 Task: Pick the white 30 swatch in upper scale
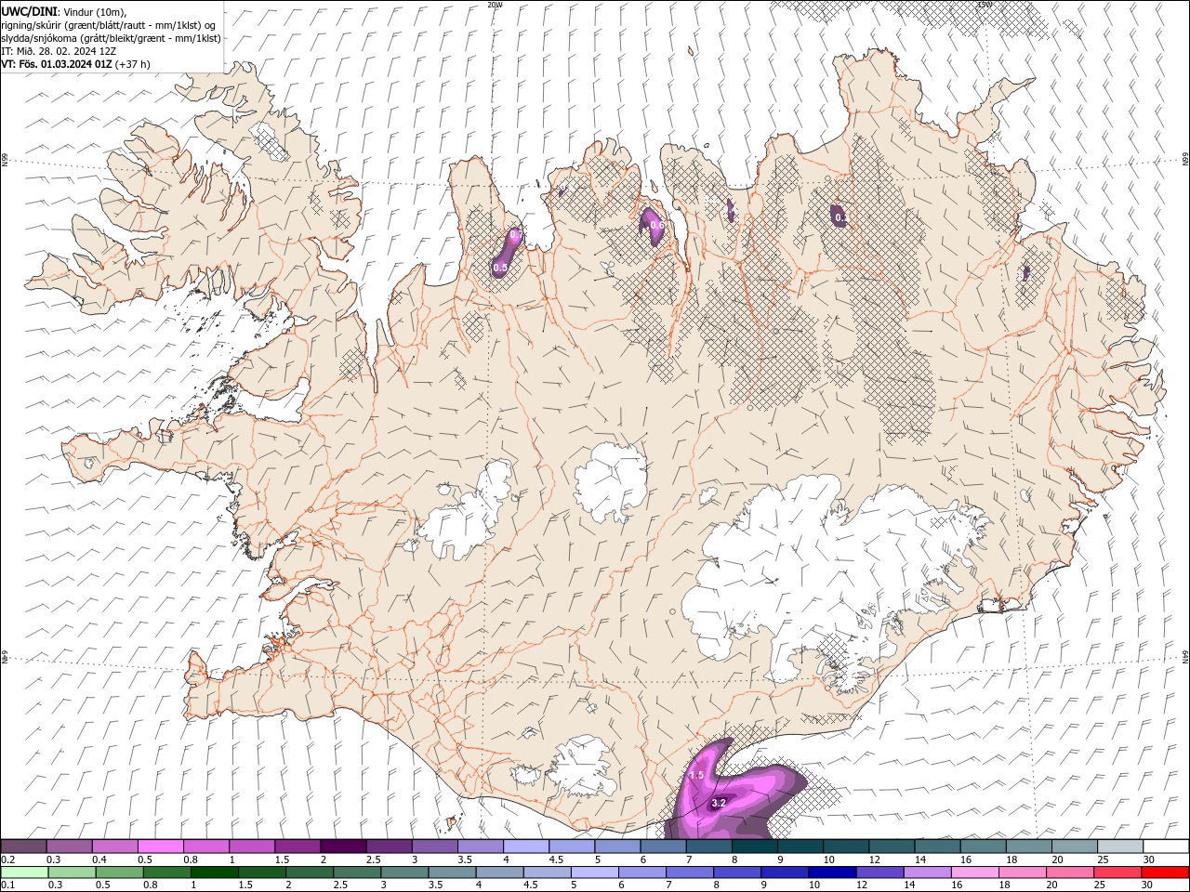point(1165,846)
